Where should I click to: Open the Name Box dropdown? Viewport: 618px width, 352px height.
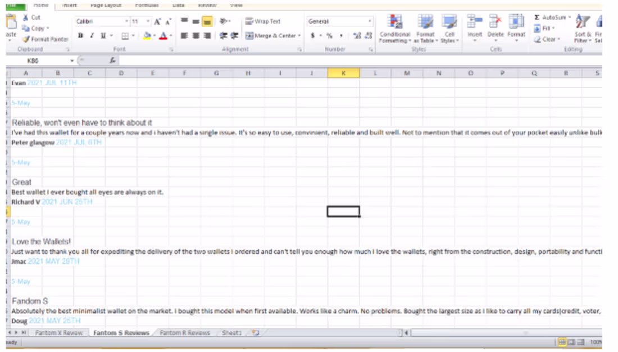coord(72,61)
